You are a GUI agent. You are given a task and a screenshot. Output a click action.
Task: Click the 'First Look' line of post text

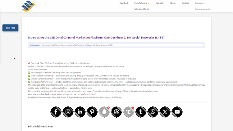pos(59,63)
